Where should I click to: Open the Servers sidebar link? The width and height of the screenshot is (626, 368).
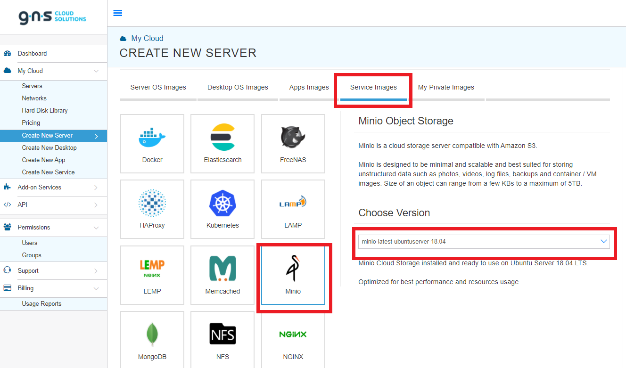(32, 86)
